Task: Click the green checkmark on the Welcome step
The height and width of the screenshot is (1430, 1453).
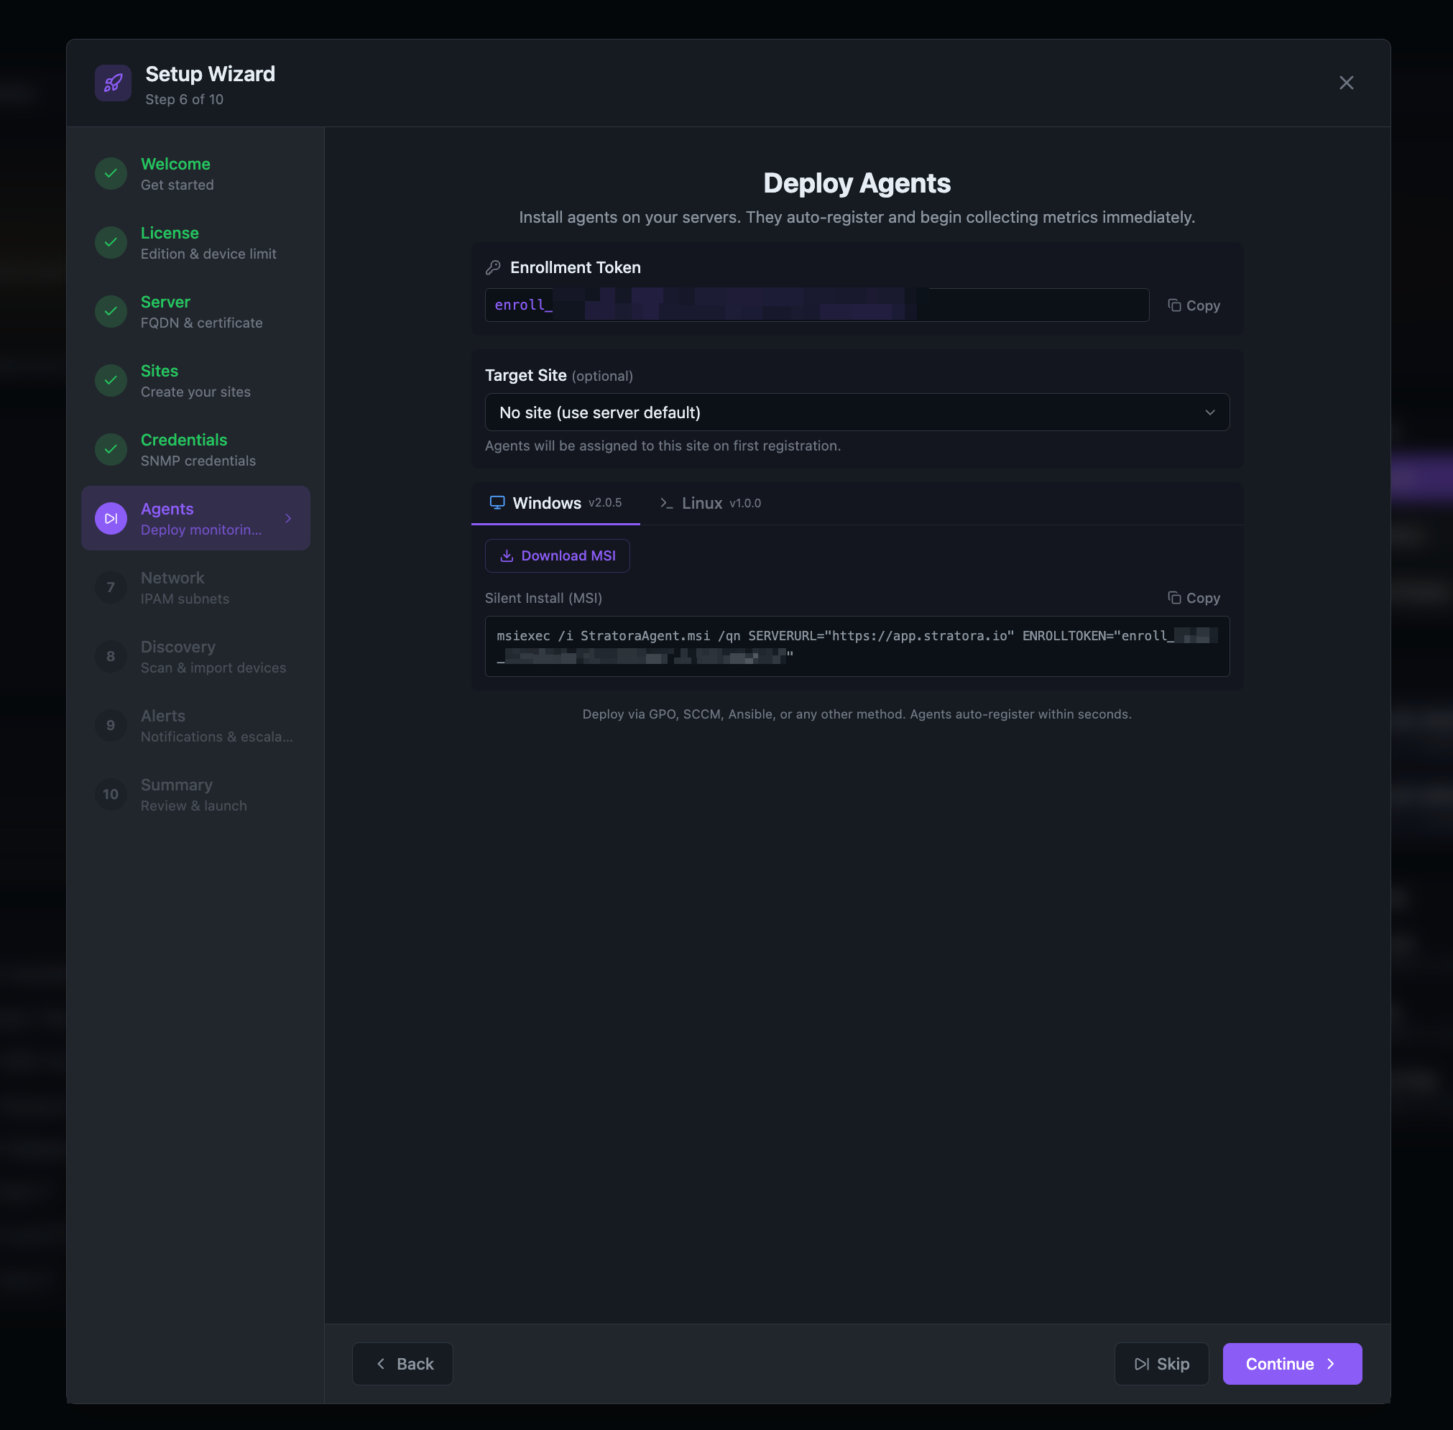Action: point(111,173)
